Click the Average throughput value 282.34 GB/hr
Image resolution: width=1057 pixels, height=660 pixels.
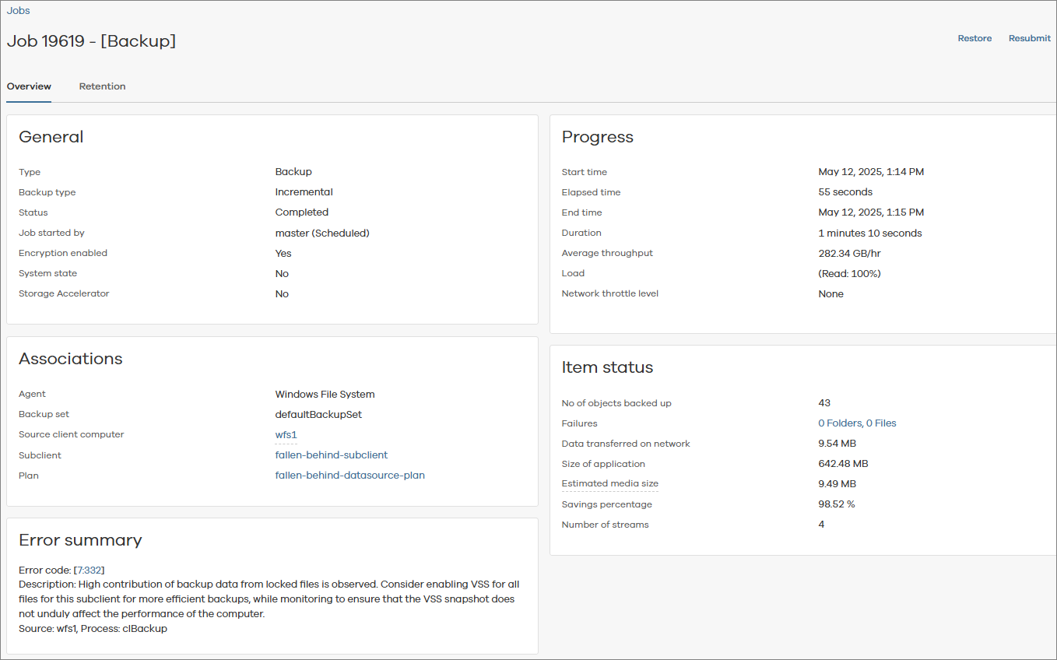[851, 252]
